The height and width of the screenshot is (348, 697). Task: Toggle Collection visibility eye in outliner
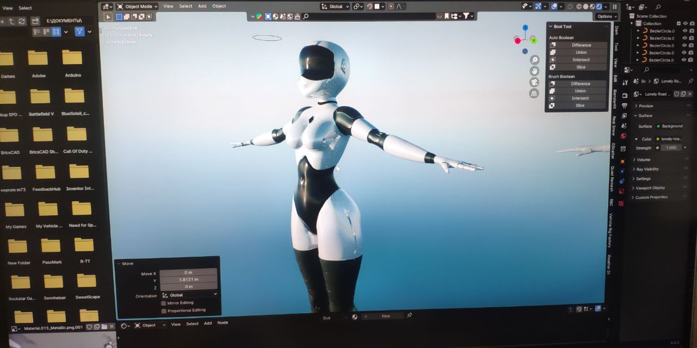[x=685, y=24]
